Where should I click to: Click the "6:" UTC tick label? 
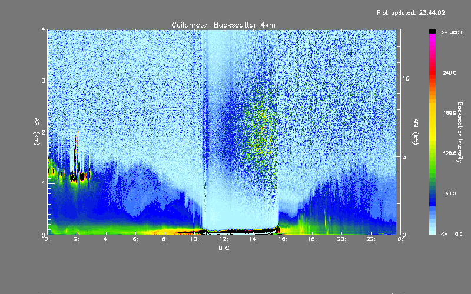[136, 239]
